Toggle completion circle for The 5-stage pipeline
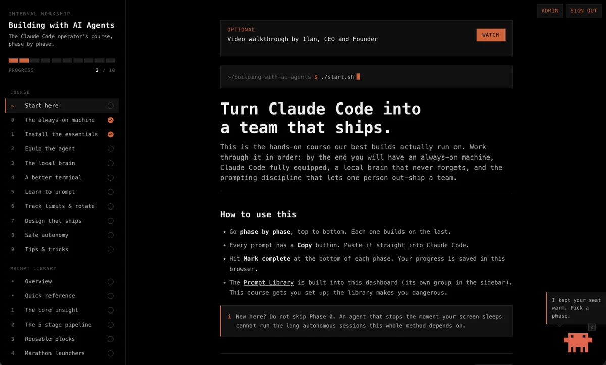The width and height of the screenshot is (606, 365). 111,325
